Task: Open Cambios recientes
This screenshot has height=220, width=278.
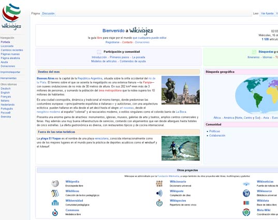Action: click(x=12, y=50)
